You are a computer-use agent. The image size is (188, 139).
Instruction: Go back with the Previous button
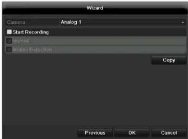pyautogui.click(x=95, y=133)
